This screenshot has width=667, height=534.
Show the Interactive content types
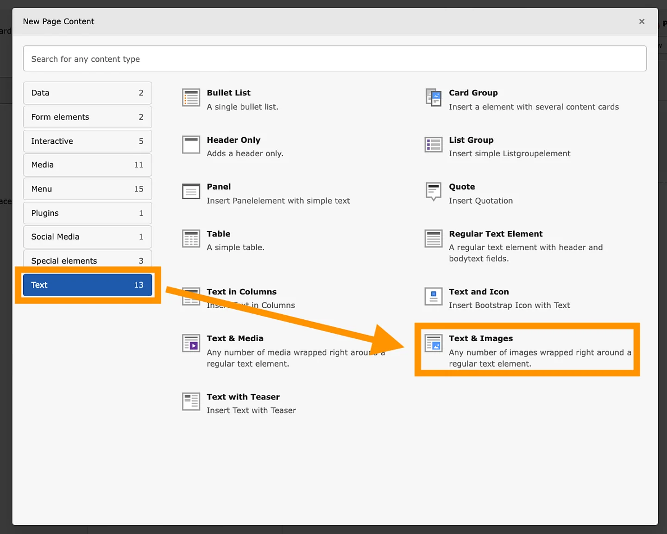point(87,141)
